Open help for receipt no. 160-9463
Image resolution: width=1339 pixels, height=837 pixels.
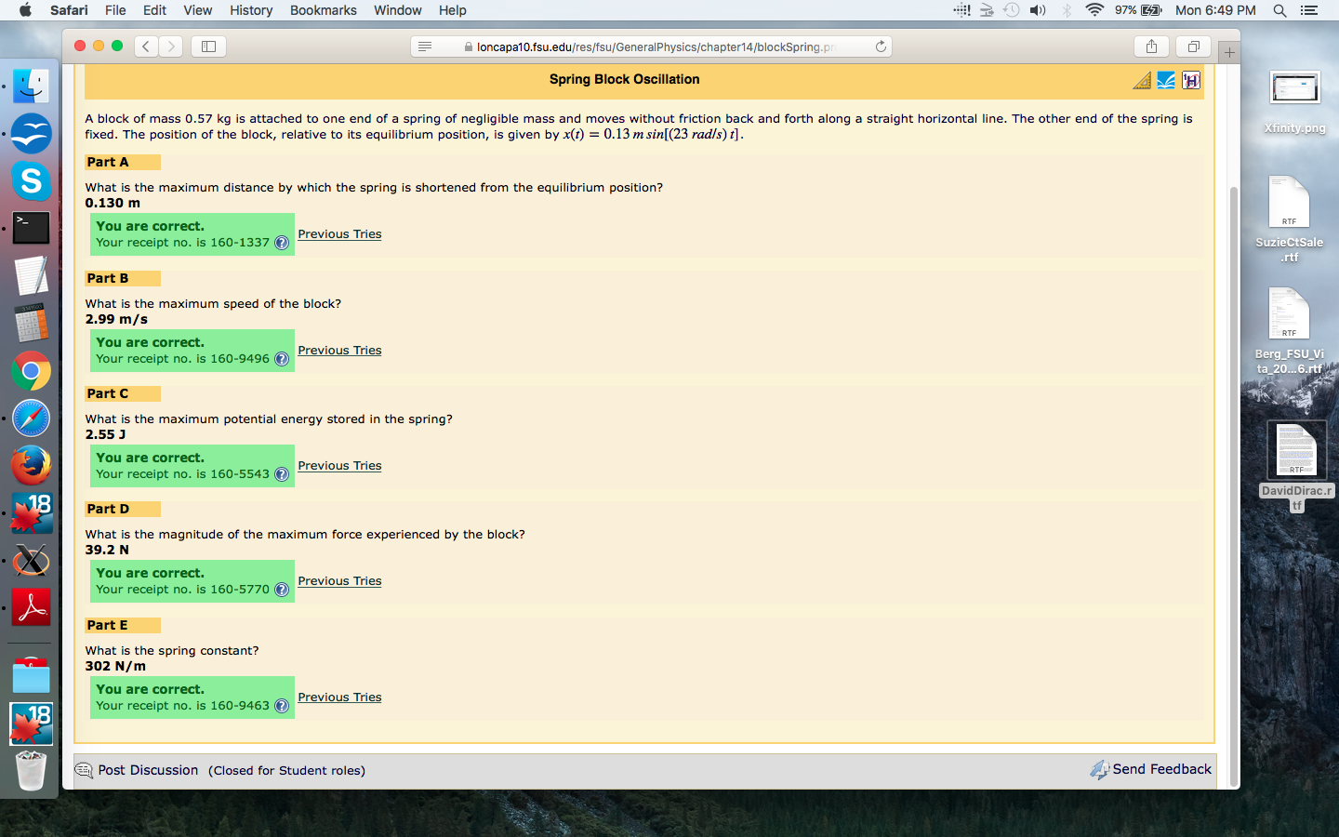(x=282, y=706)
